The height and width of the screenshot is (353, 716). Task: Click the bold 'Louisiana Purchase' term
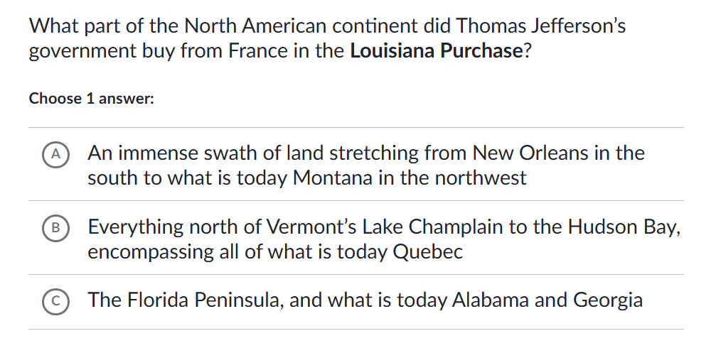tap(436, 53)
